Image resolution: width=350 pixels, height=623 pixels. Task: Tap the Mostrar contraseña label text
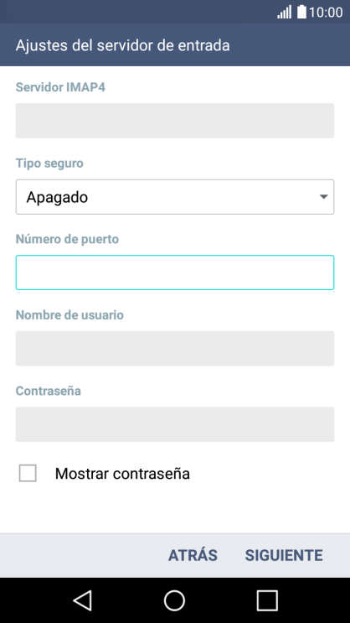pos(122,474)
